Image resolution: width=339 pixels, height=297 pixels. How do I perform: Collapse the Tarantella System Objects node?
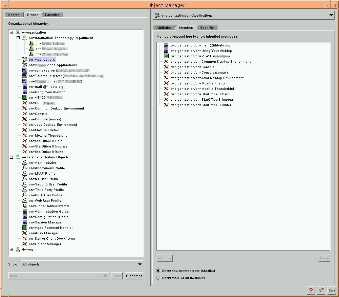11,157
